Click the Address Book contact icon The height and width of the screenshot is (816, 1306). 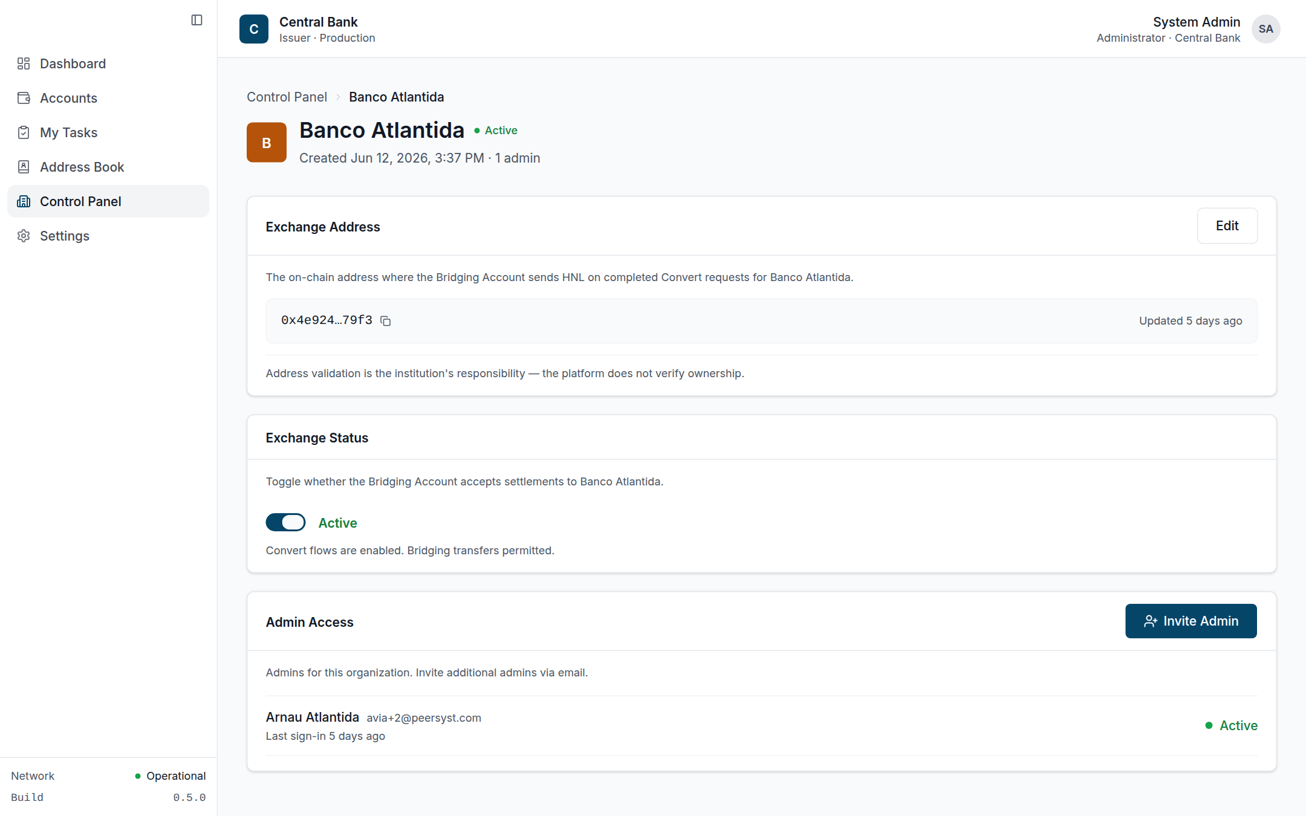[24, 167]
